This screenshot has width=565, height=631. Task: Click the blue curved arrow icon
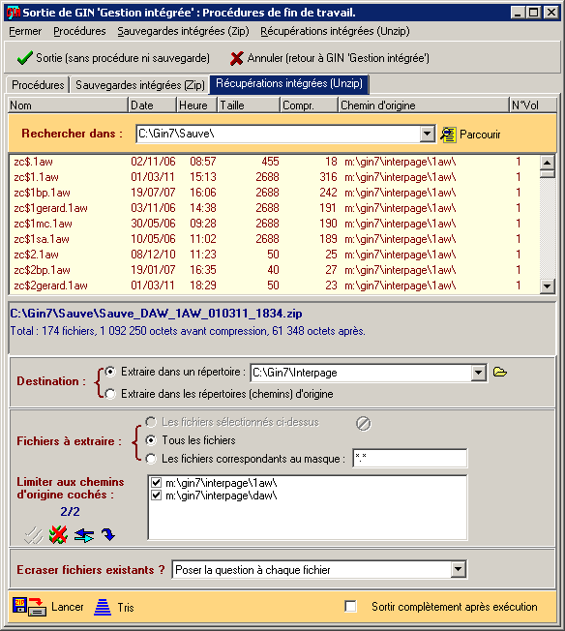[x=108, y=534]
